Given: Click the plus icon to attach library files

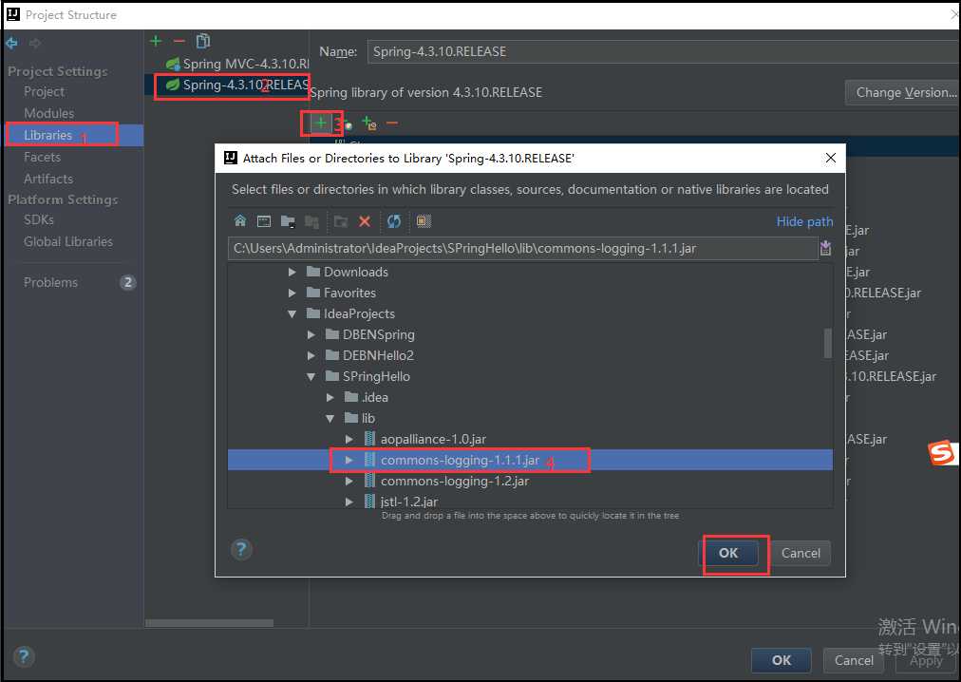Looking at the screenshot, I should (x=320, y=123).
